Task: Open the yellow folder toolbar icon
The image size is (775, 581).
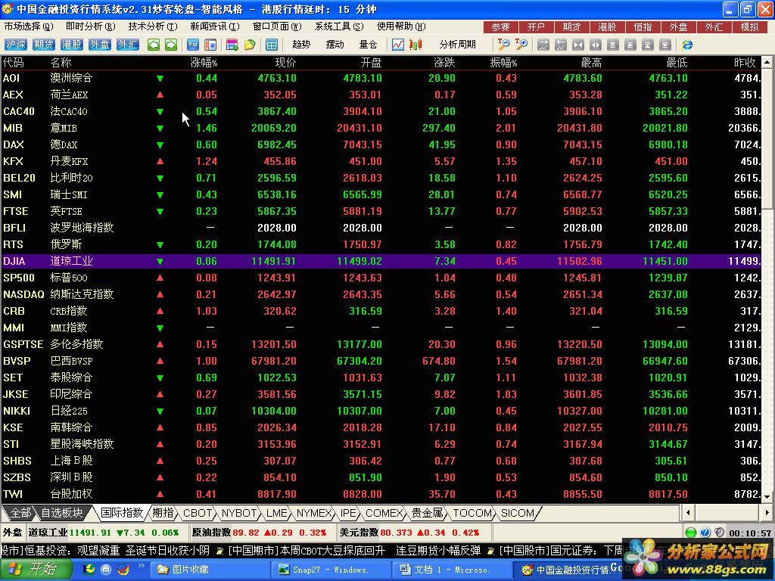Action: (x=250, y=45)
